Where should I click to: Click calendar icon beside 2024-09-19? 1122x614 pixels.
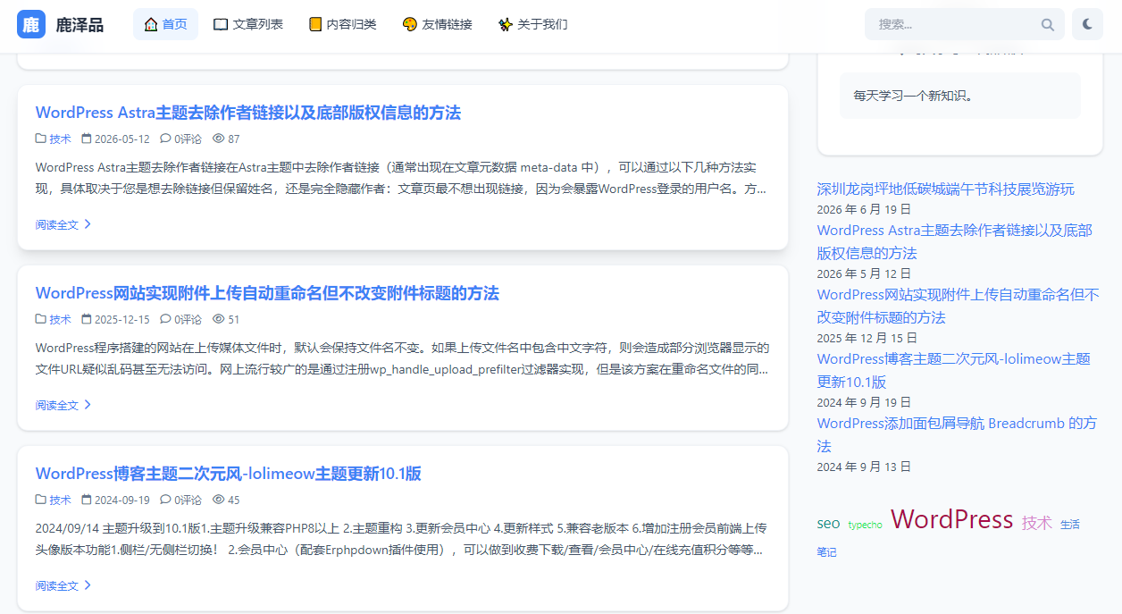87,500
